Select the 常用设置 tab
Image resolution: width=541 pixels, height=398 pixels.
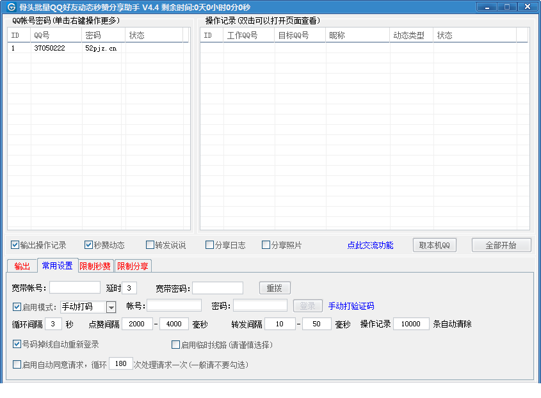point(57,265)
